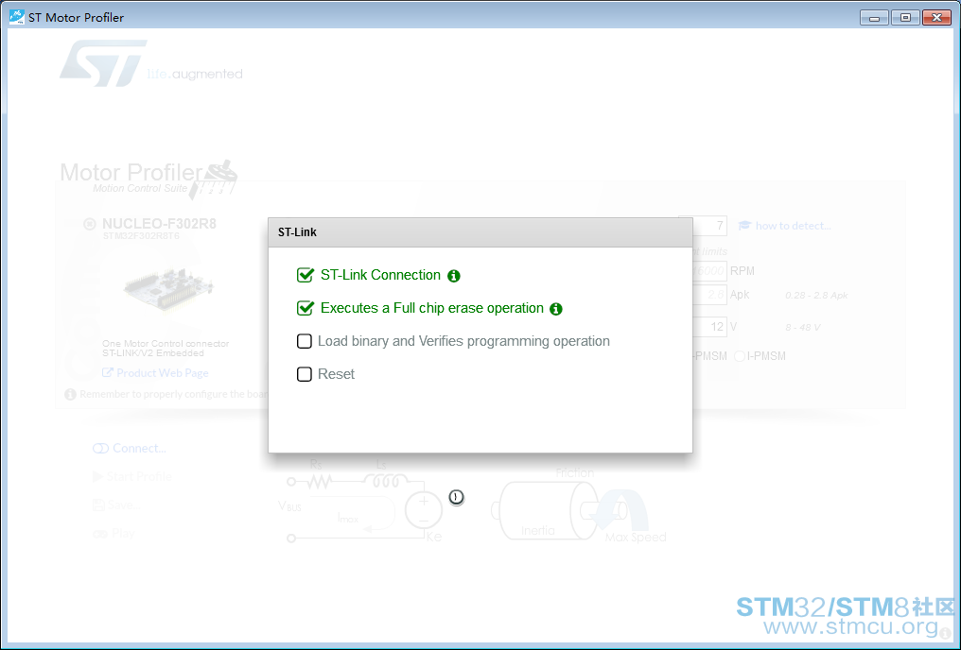Select the I-PMSM radio button

(x=740, y=356)
